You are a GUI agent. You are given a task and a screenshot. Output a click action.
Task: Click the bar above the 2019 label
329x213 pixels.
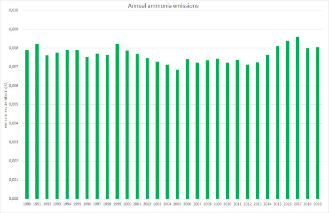point(318,123)
